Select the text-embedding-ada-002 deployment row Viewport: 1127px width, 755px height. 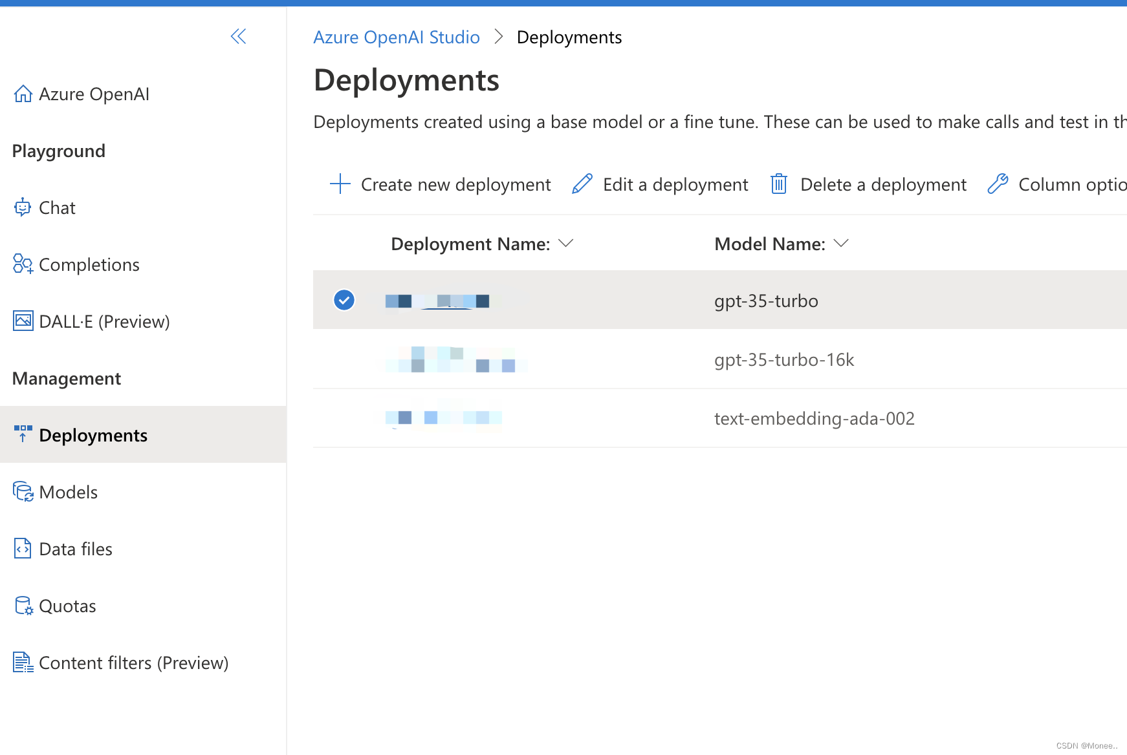click(814, 418)
